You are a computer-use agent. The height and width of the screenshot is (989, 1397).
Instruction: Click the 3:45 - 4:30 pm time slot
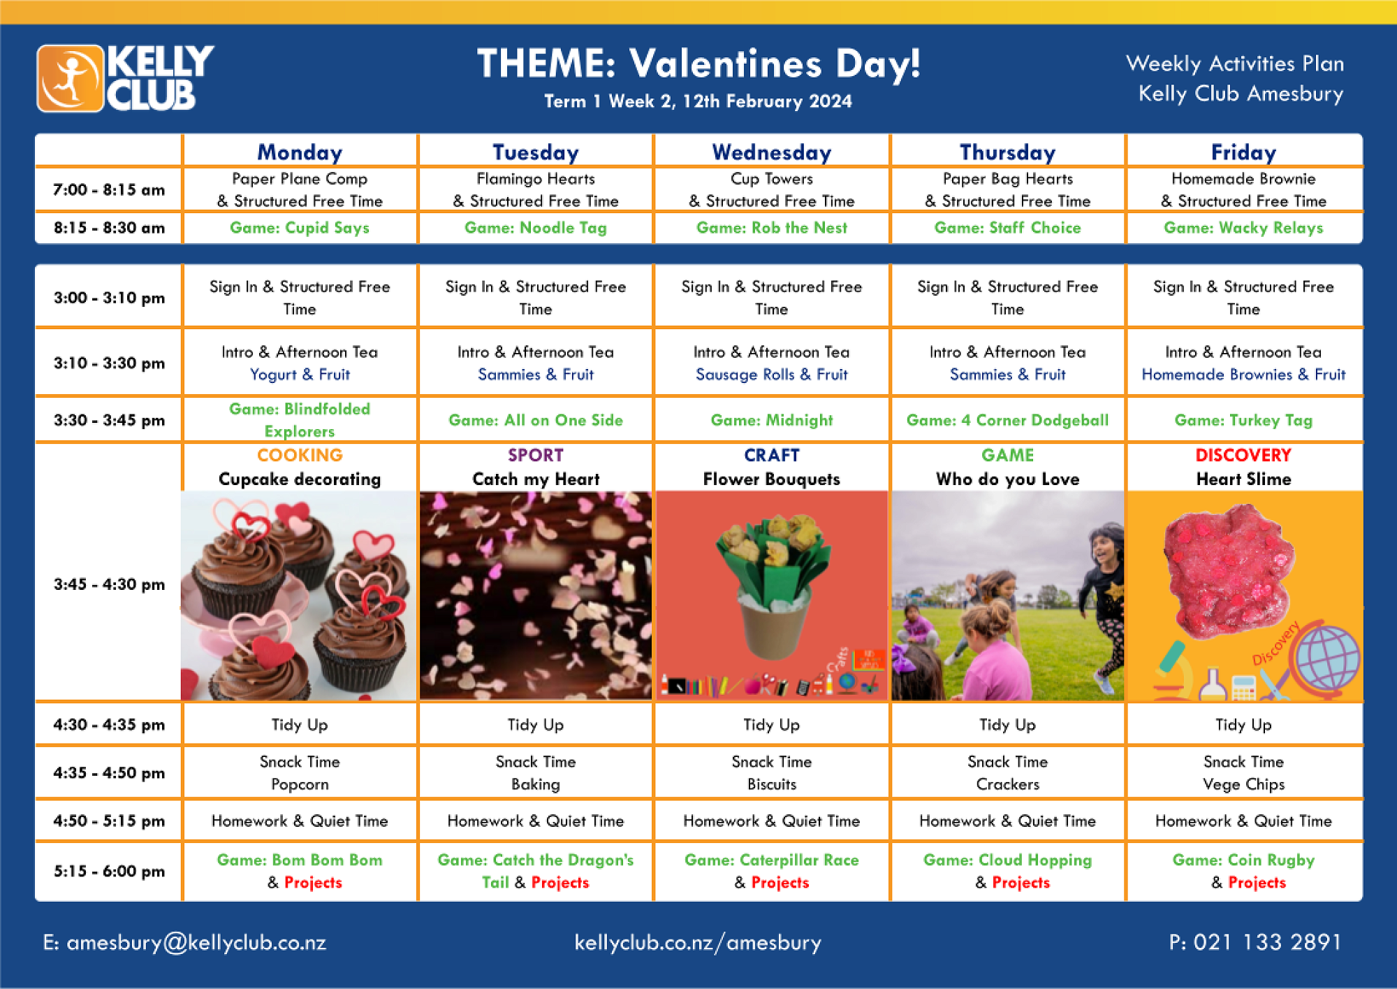point(109,584)
